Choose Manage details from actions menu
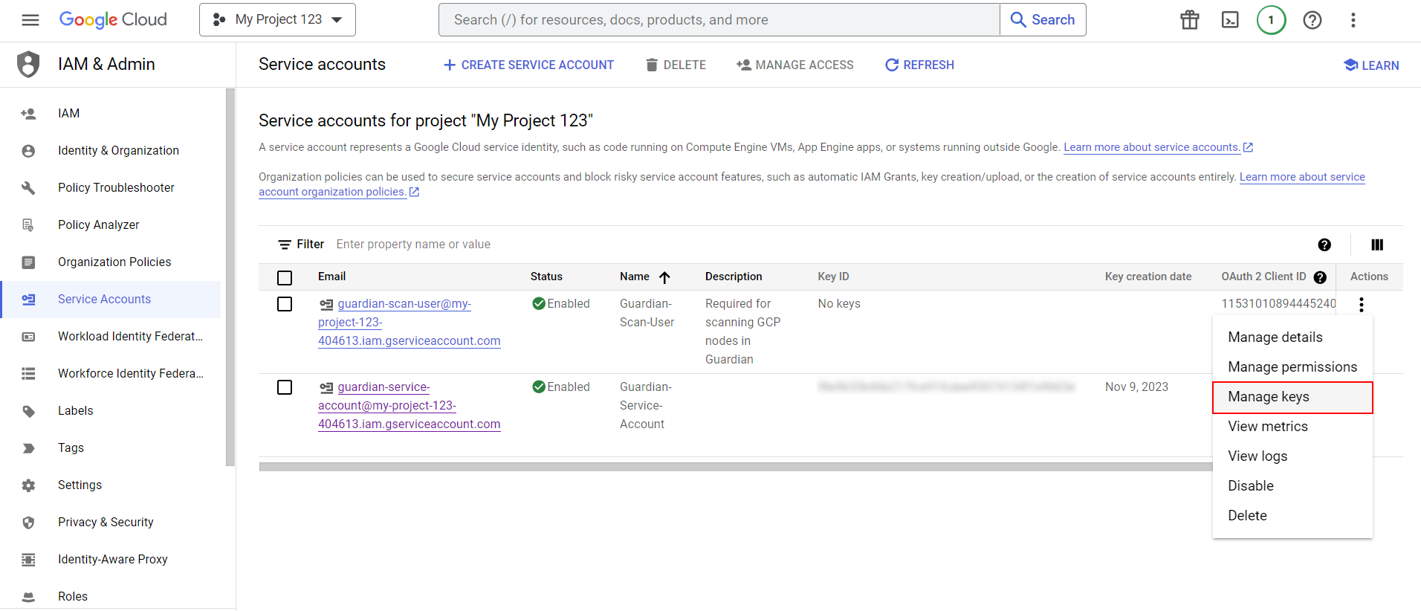This screenshot has width=1421, height=611. pyautogui.click(x=1292, y=337)
